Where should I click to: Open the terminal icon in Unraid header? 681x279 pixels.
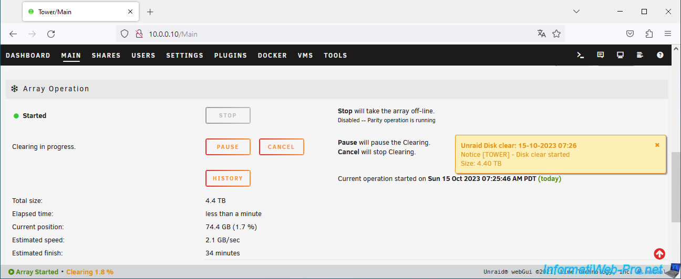pyautogui.click(x=581, y=55)
